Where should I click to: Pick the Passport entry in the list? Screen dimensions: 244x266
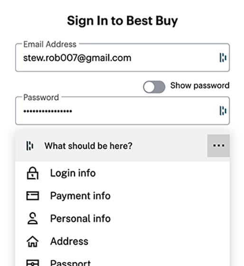122,260
